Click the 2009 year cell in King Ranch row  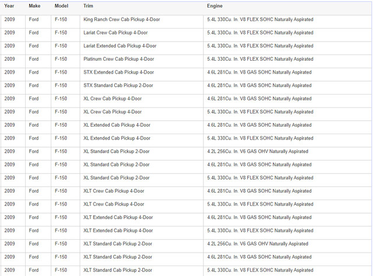coord(9,19)
